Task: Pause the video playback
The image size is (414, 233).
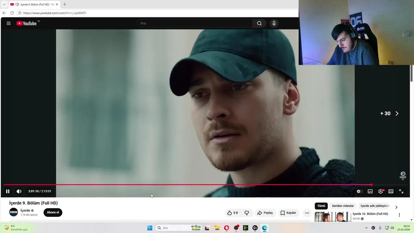Action: point(8,191)
